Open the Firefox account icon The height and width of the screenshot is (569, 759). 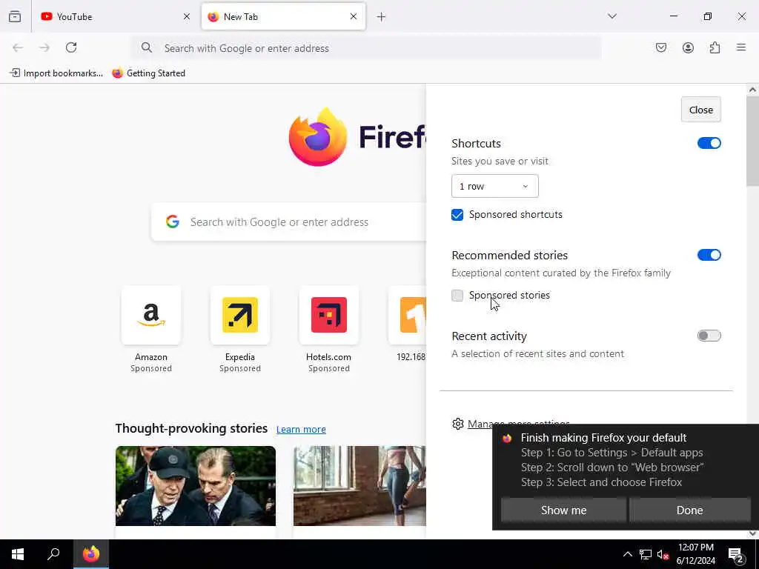688,47
